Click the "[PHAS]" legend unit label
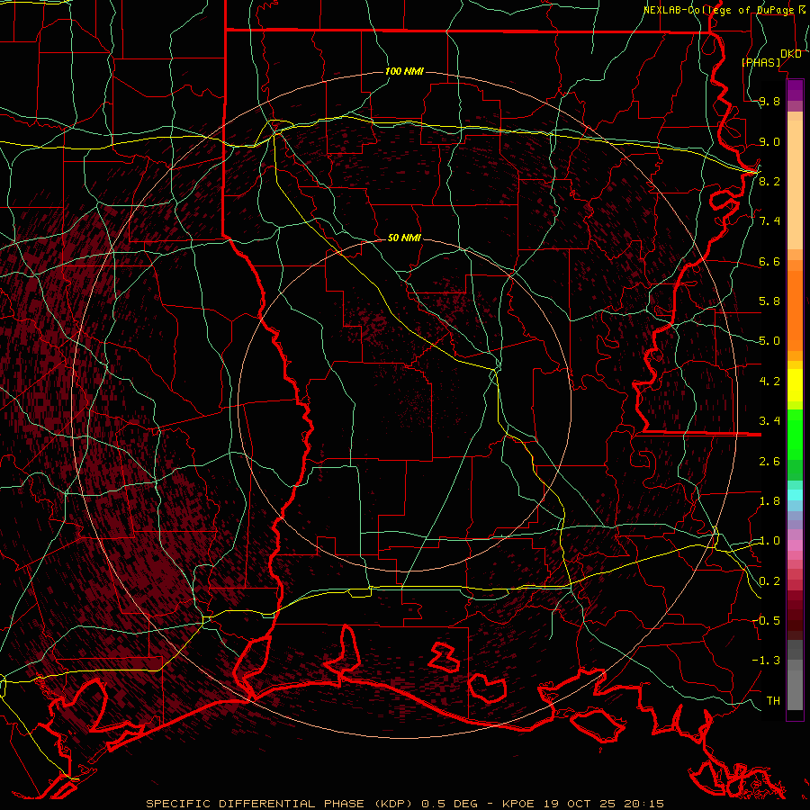The height and width of the screenshot is (810, 810). 761,62
